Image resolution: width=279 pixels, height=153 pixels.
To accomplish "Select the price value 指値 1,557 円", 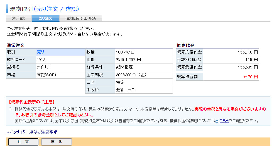I will (x=128, y=60).
